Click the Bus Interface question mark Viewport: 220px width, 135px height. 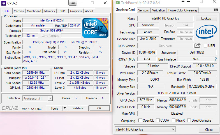(216, 59)
